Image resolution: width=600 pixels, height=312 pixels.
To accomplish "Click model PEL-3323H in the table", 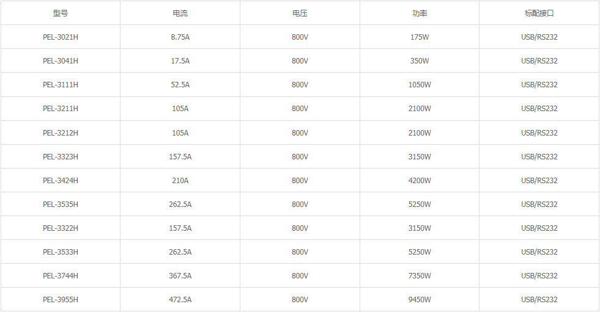I will tap(61, 156).
